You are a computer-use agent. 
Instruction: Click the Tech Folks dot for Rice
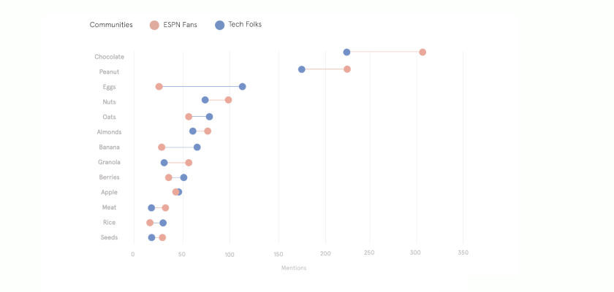tap(163, 223)
